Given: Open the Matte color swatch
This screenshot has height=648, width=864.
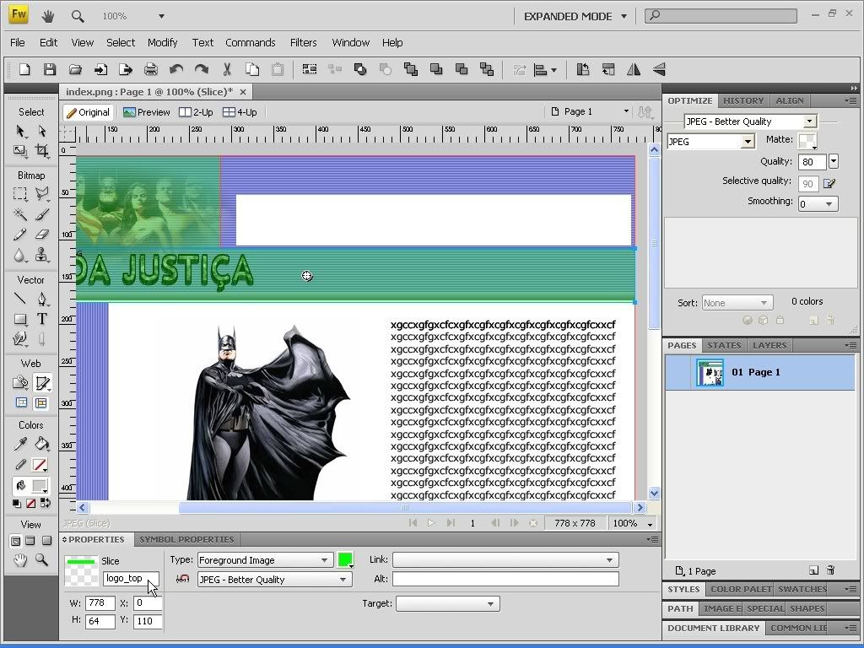Looking at the screenshot, I should tap(807, 141).
